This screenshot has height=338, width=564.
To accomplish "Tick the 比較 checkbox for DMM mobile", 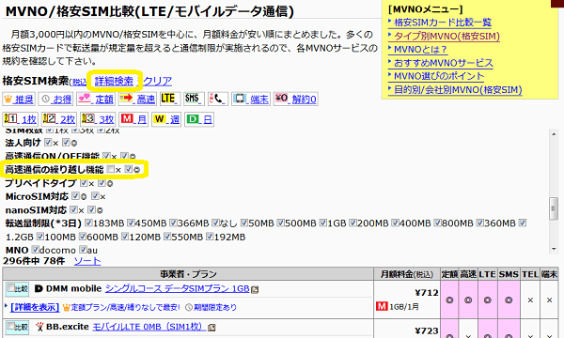I will (x=11, y=287).
